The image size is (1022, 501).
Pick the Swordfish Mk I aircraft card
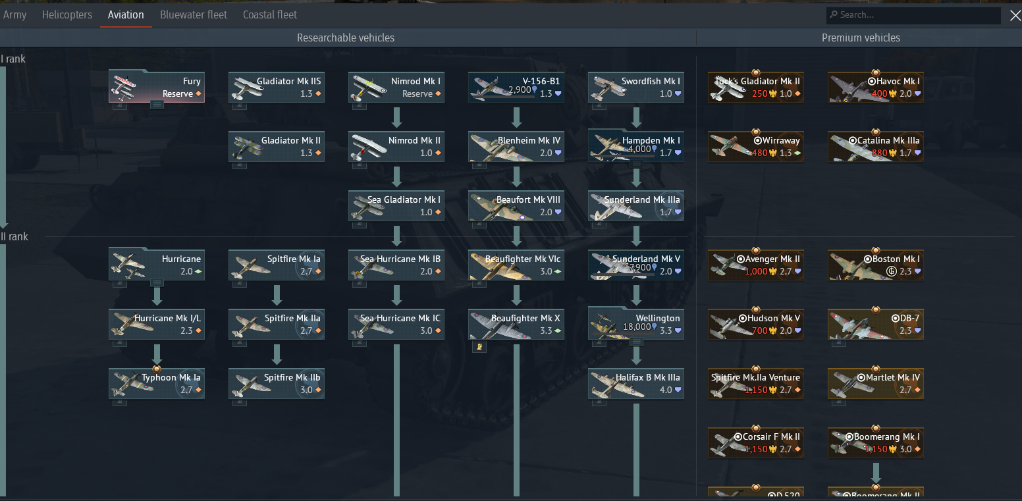click(x=636, y=88)
